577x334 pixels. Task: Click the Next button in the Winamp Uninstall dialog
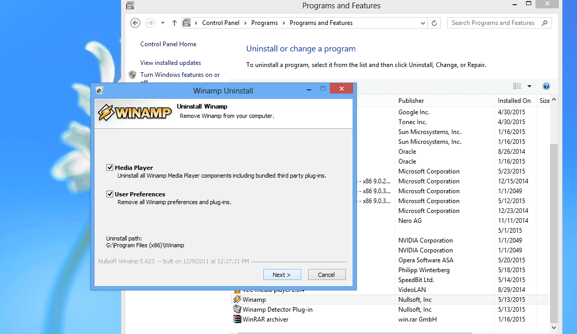click(x=282, y=274)
